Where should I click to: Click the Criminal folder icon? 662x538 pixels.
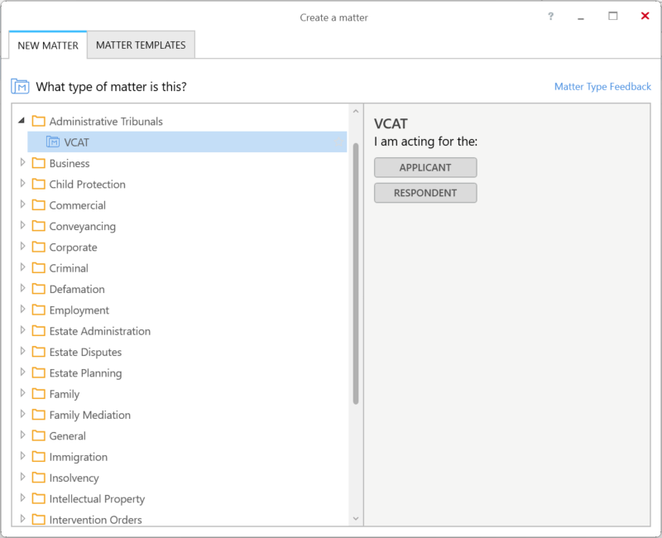coord(38,267)
